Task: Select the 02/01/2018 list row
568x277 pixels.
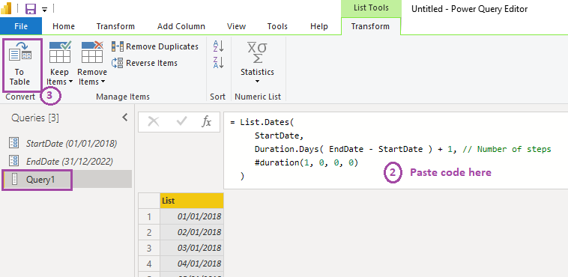Action: click(x=192, y=232)
